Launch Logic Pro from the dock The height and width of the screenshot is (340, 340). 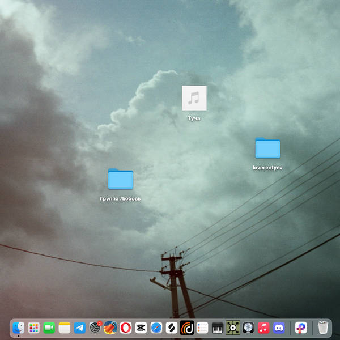pyautogui.click(x=248, y=328)
